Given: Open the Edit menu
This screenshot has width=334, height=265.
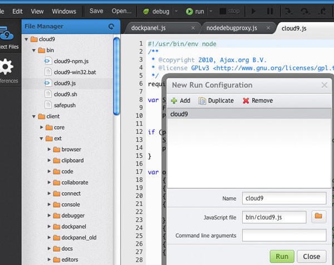Looking at the screenshot, I should click(x=17, y=11).
